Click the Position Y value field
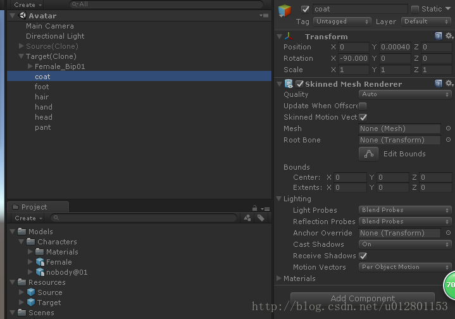Viewport: 455px width, 319px height. click(x=395, y=47)
